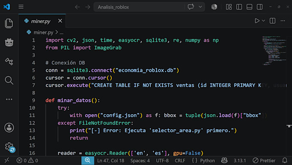292x165 pixels.
Task: Open the chat icon in the title bar
Action: point(191,7)
